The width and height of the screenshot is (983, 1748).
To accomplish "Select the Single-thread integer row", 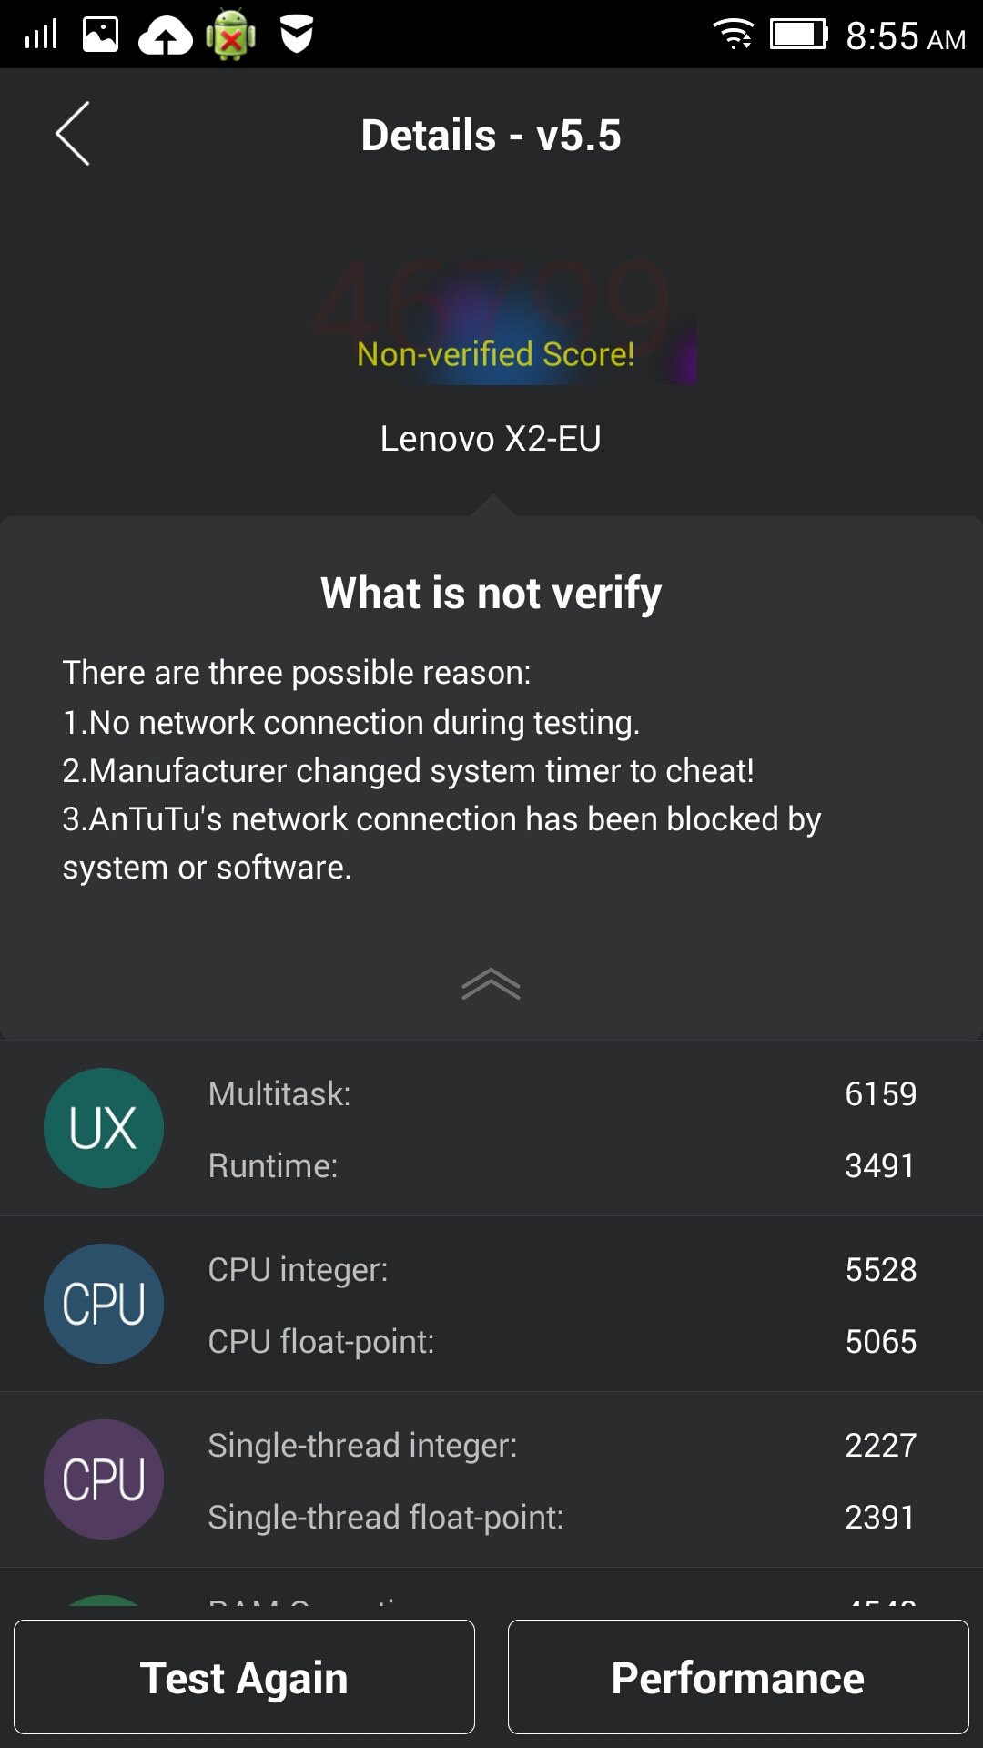I will pyautogui.click(x=562, y=1445).
